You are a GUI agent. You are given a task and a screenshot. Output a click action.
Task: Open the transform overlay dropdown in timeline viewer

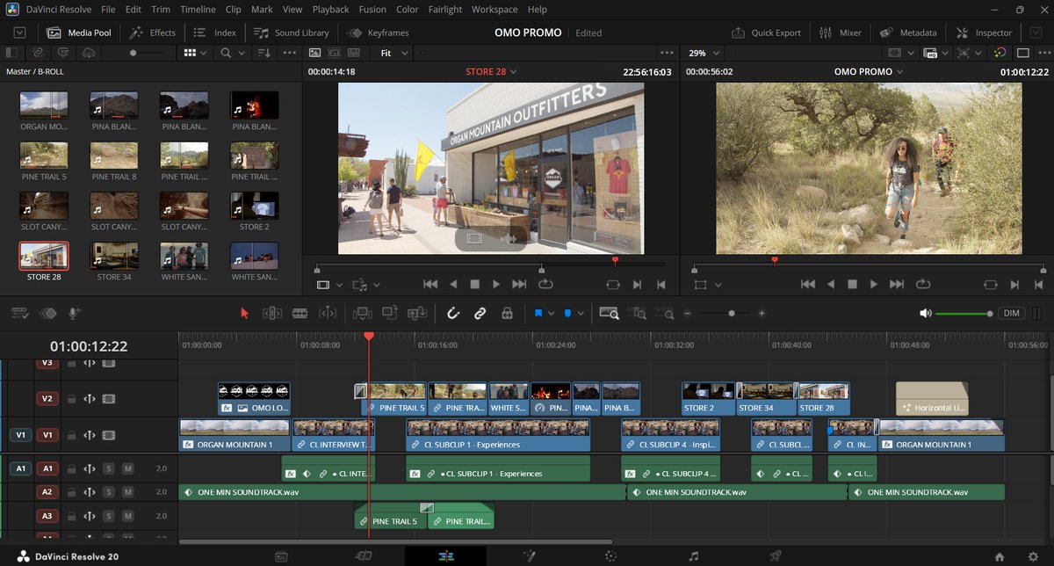pyautogui.click(x=718, y=284)
